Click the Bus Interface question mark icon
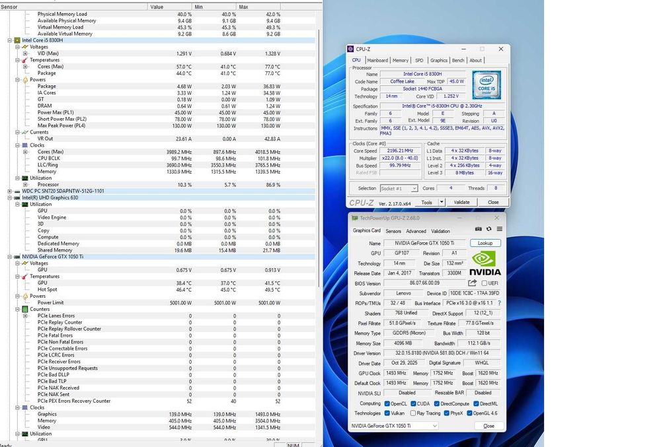This screenshot has height=447, width=661. (500, 303)
